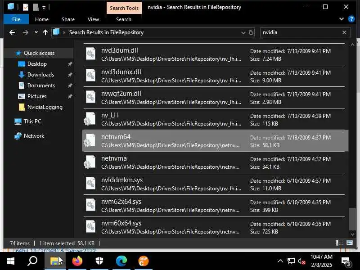Screen dimensions: 360x270
Task: Click the pin icon next to Documents
Action: (70, 85)
